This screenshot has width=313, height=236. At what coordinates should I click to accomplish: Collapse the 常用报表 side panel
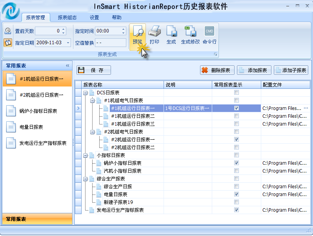coord(67,65)
